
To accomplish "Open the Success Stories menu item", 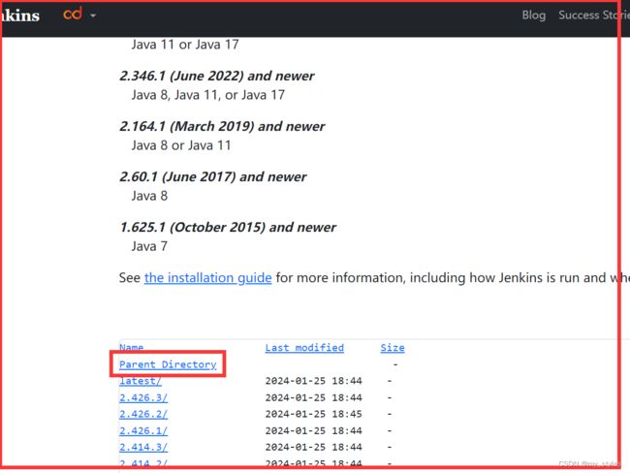I will click(x=593, y=16).
